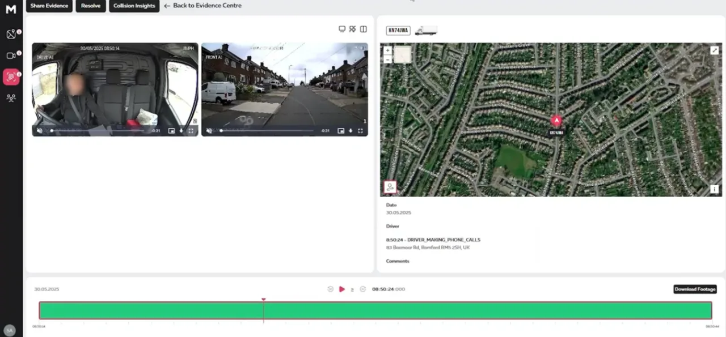Click the KN74JWA registration plate badge
The height and width of the screenshot is (337, 726).
coord(398,31)
